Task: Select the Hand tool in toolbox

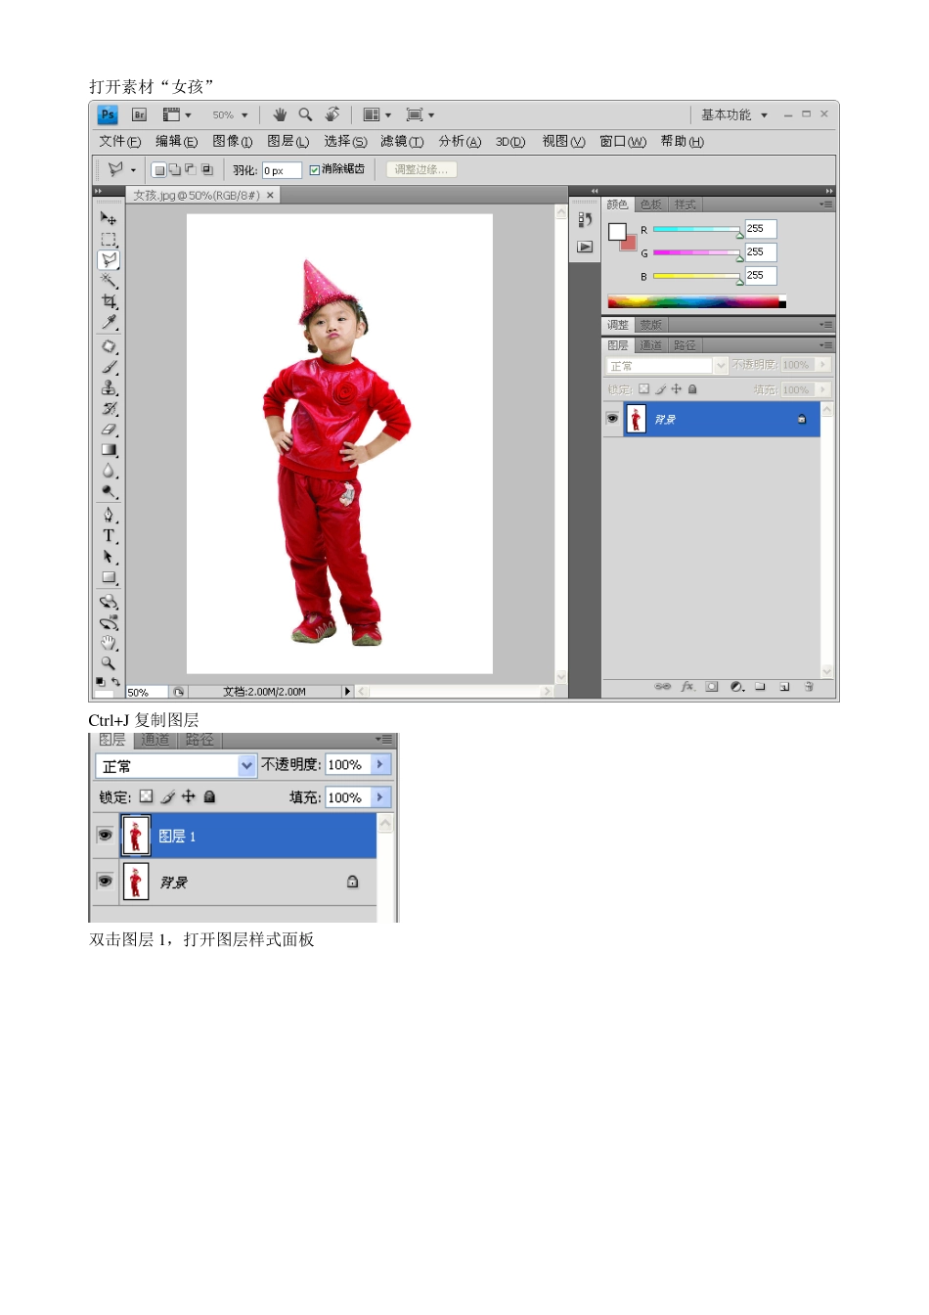Action: (x=109, y=642)
